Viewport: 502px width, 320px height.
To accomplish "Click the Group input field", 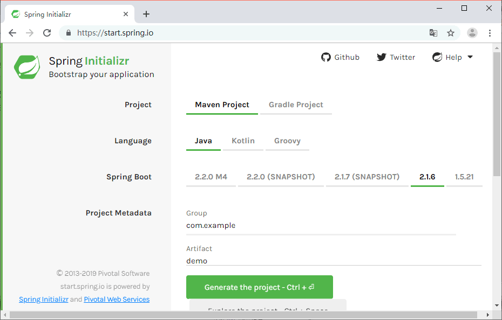I will (321, 226).
